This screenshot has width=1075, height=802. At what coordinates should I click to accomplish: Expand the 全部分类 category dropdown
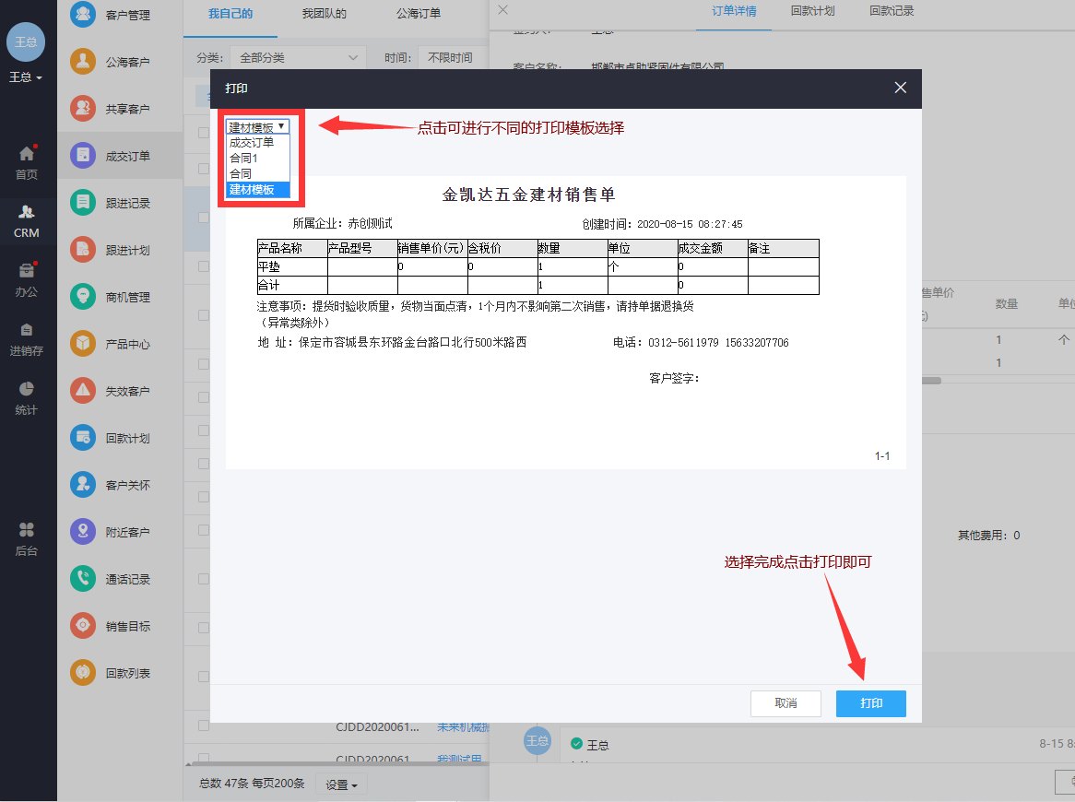pyautogui.click(x=298, y=57)
